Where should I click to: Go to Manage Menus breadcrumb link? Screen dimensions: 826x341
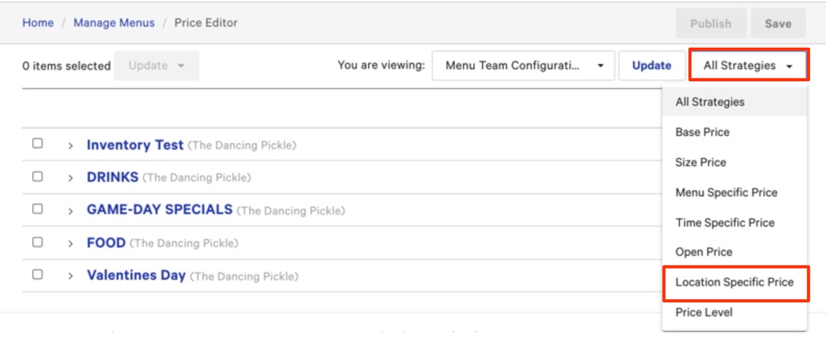pyautogui.click(x=114, y=23)
